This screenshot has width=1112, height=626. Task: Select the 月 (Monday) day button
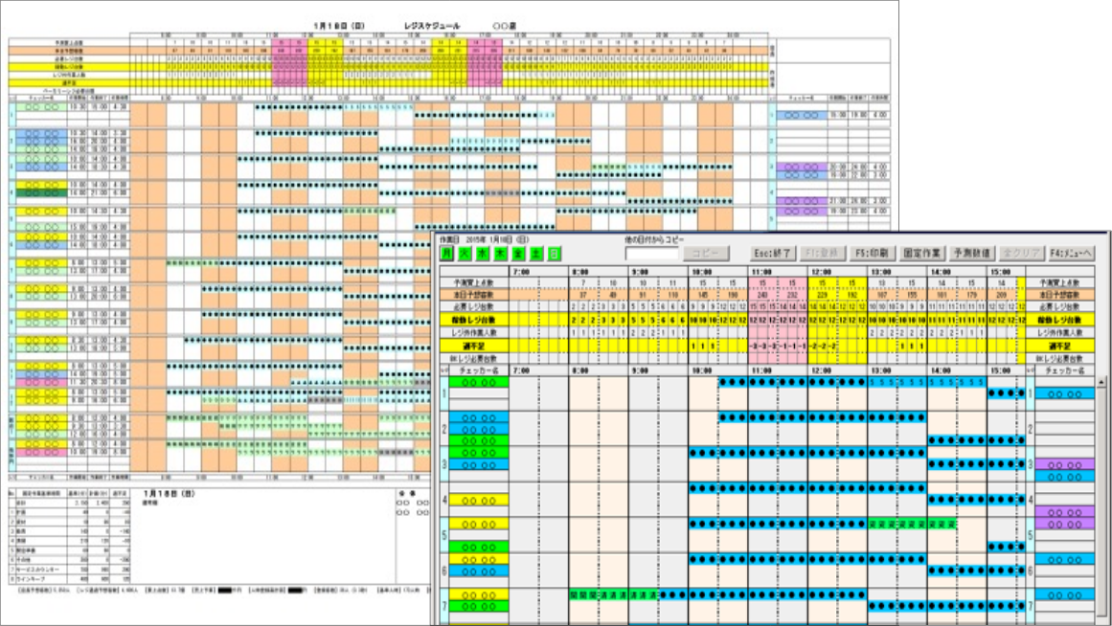(446, 253)
